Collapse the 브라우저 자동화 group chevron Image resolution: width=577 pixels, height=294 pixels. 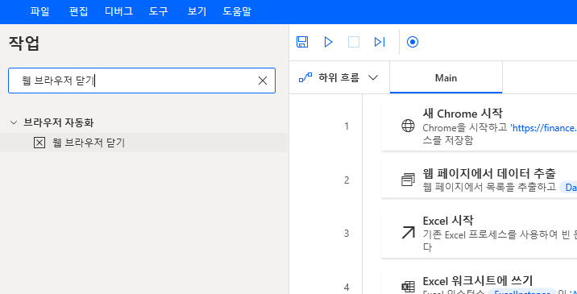point(14,122)
